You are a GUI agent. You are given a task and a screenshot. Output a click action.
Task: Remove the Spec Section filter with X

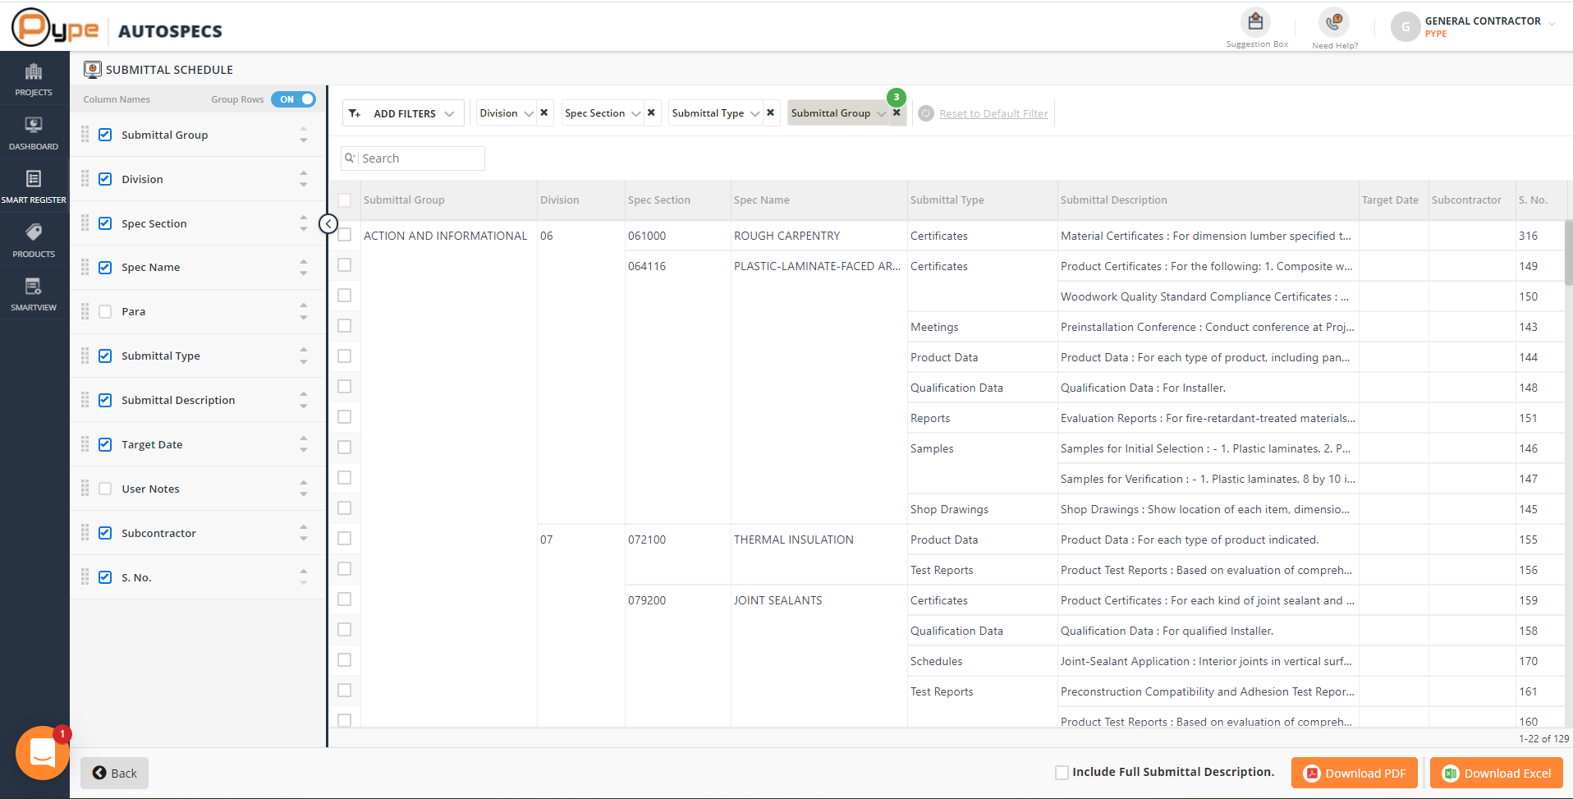tap(651, 113)
